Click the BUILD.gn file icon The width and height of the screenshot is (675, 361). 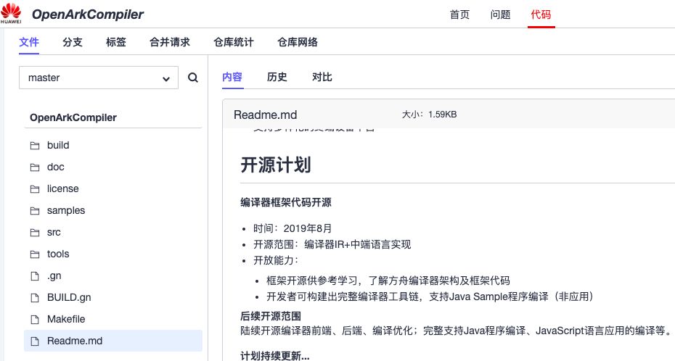click(35, 298)
